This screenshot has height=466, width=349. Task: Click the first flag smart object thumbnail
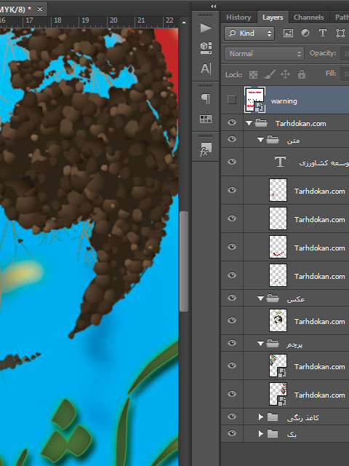(278, 366)
